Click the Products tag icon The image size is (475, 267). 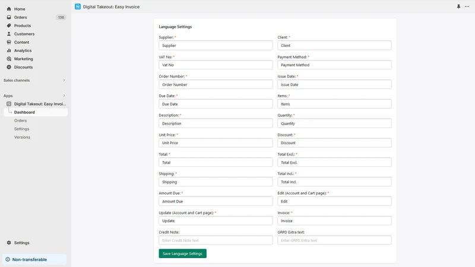(9, 26)
